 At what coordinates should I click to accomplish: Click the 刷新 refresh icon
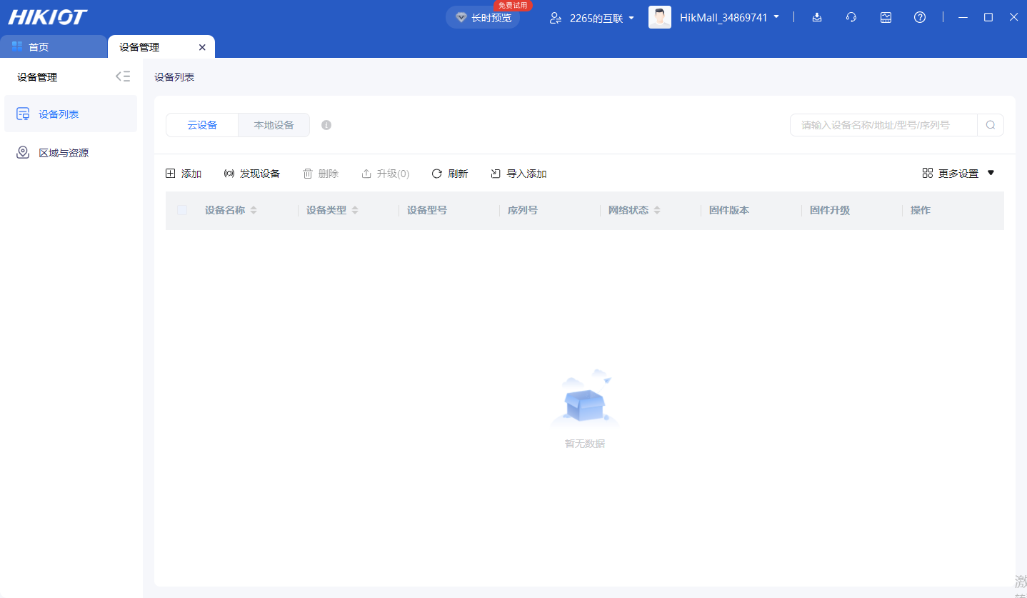coord(436,173)
